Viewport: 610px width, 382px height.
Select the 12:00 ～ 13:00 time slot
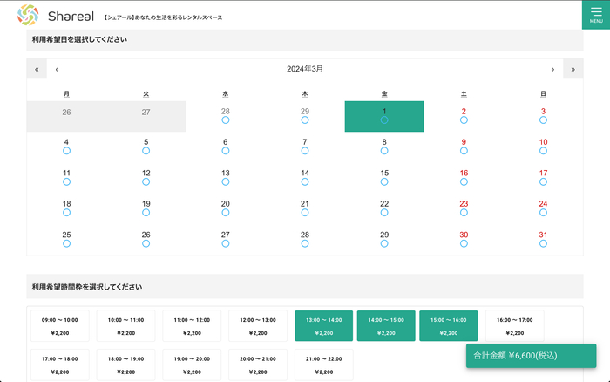[258, 325]
